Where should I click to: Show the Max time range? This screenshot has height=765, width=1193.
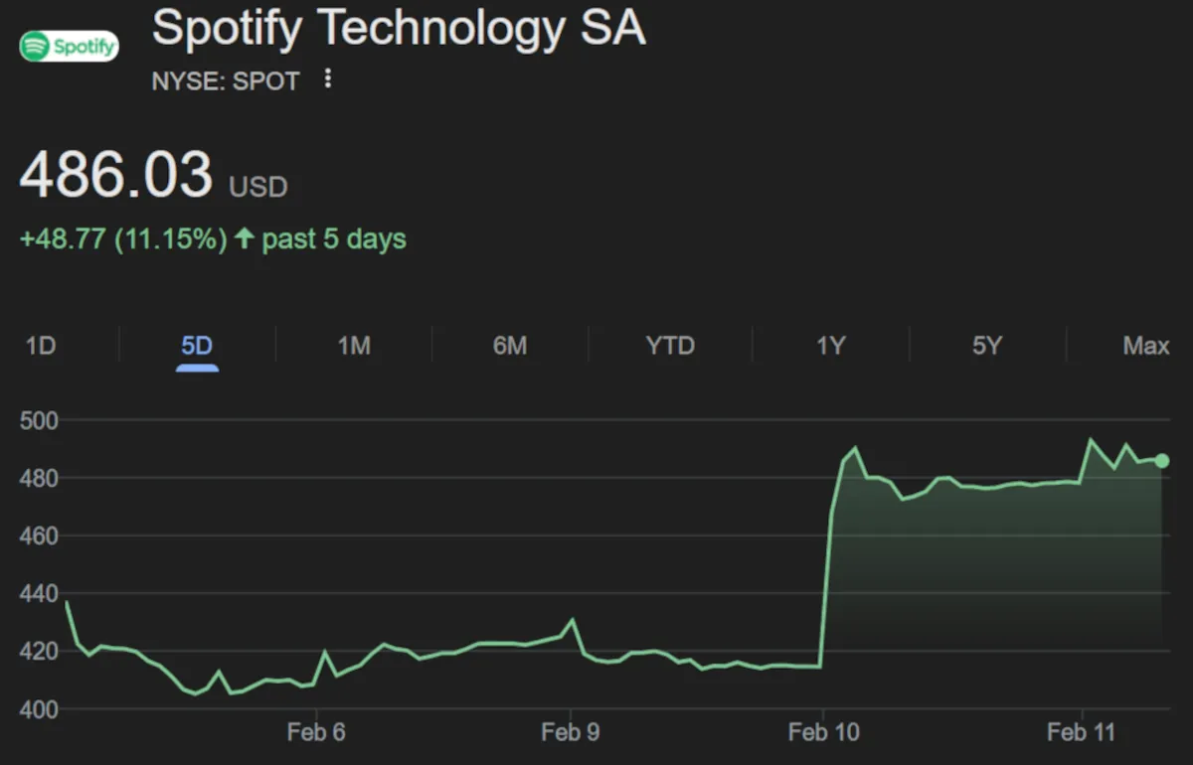click(1145, 346)
